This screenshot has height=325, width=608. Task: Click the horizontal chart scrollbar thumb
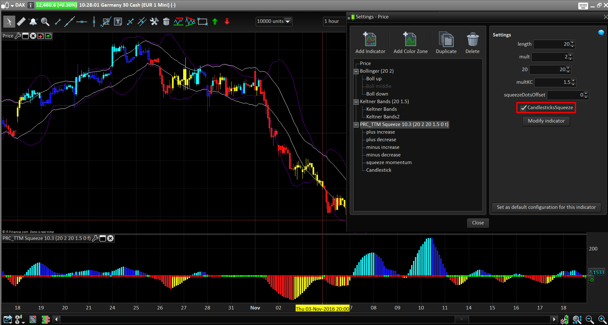click(462, 319)
